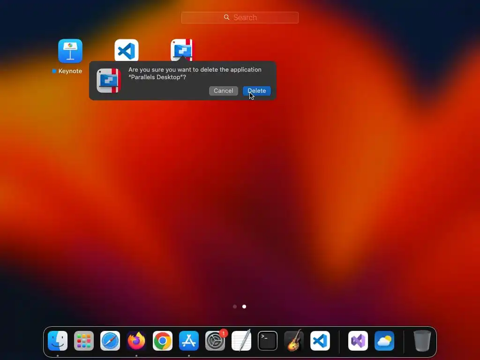Cancel the Parallels Desktop deletion

pos(224,90)
